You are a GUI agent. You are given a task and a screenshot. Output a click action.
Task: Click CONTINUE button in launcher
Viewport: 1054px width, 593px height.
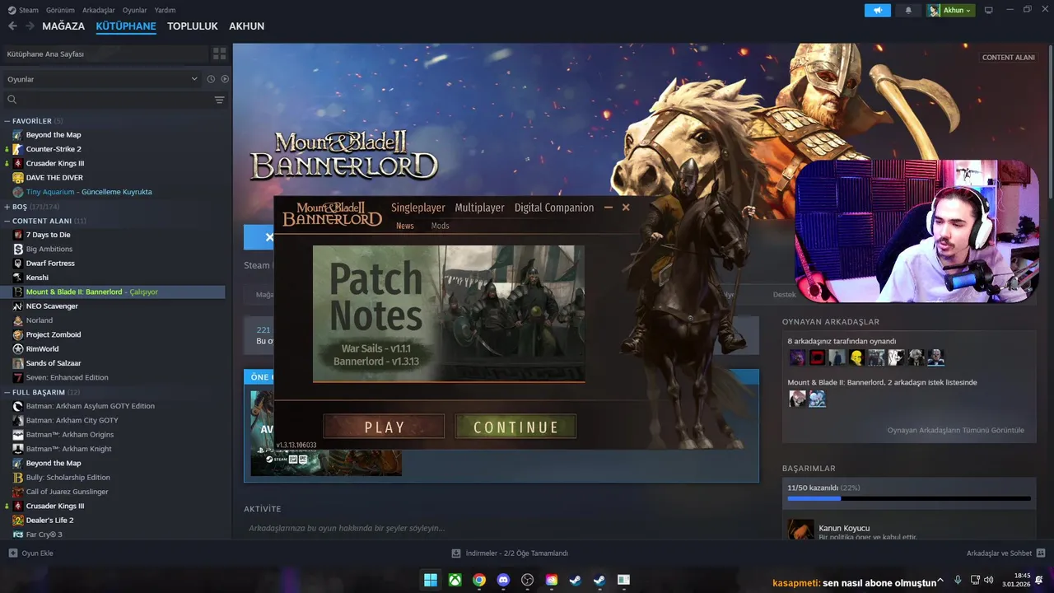pos(515,427)
